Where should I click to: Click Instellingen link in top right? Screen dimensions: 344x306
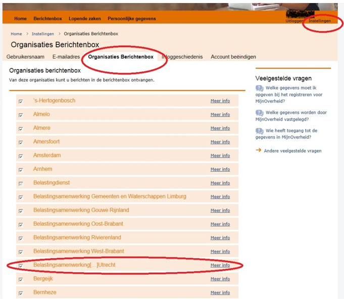320,21
